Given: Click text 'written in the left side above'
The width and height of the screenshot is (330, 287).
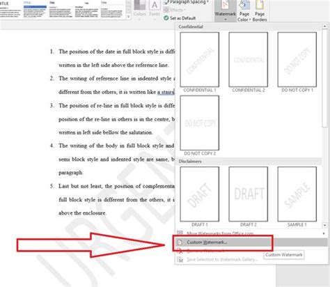Looking at the screenshot, I should 92,65.
